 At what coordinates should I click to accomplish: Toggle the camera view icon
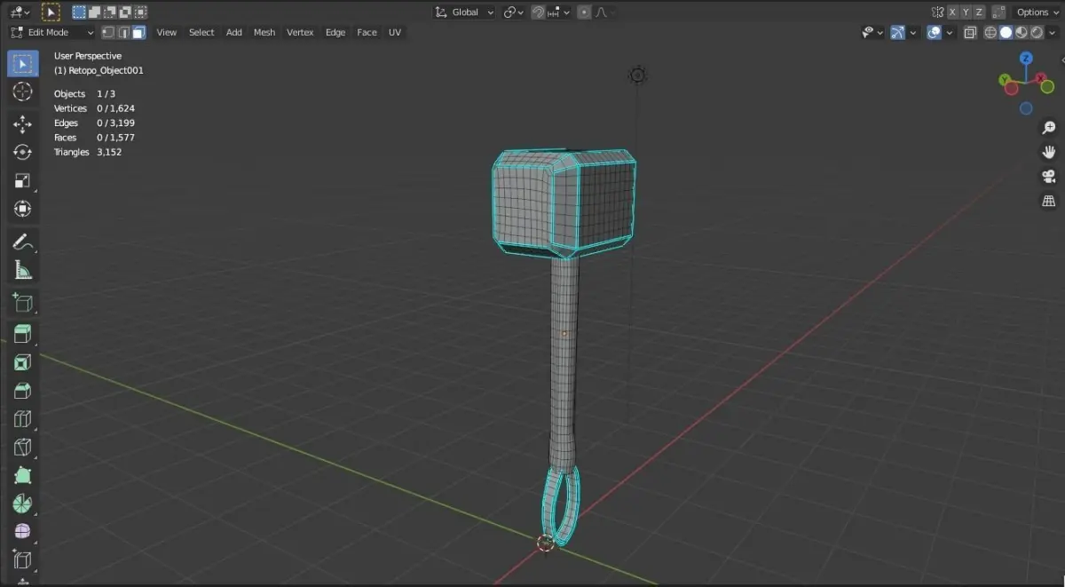[x=1048, y=177]
